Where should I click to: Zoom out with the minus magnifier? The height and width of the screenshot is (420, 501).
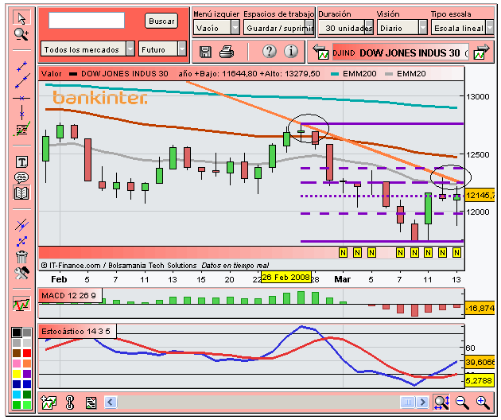click(x=462, y=402)
